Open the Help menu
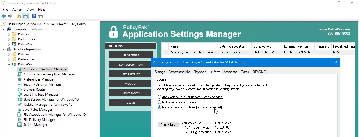Screen dimensions: 359x137 click(x=42, y=10)
